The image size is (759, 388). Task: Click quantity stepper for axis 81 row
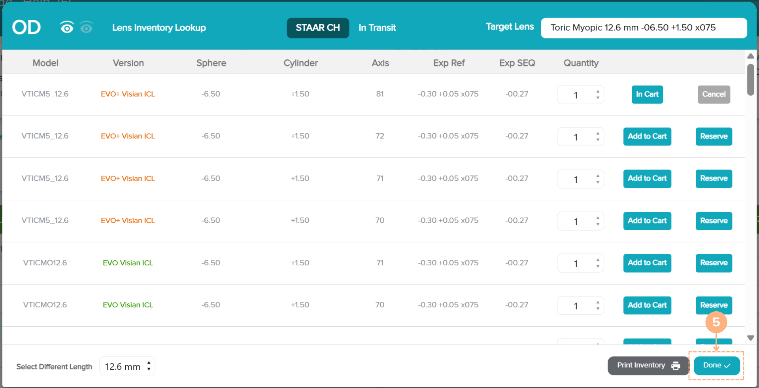598,95
